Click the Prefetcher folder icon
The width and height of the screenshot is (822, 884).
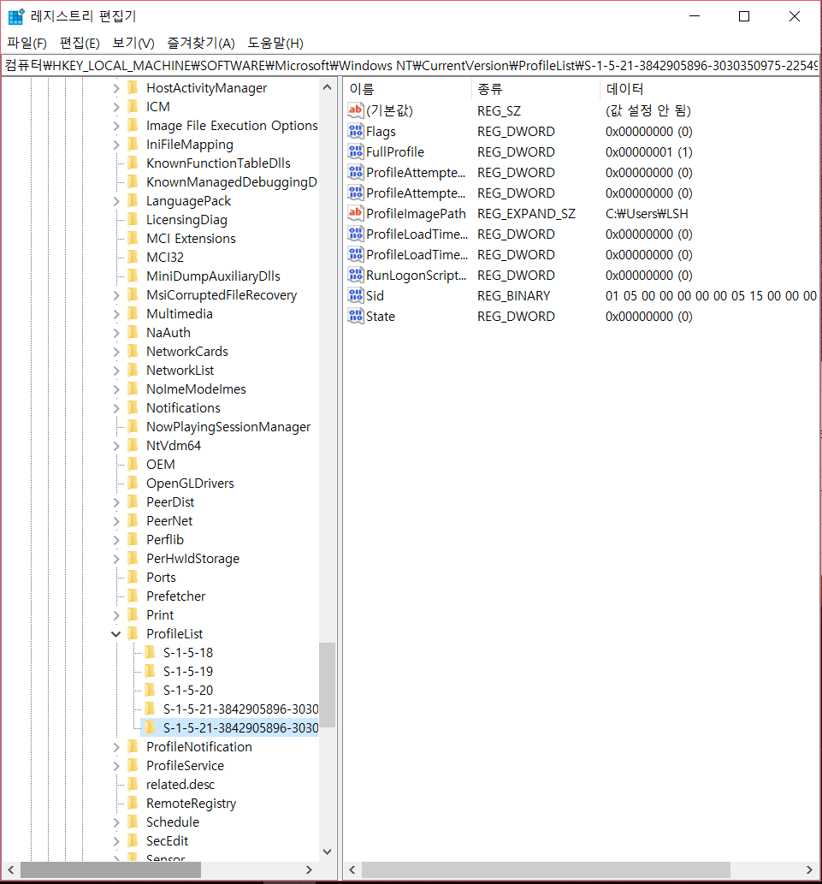133,596
